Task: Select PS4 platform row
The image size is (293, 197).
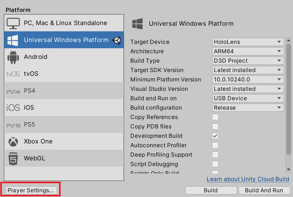Action: point(64,91)
